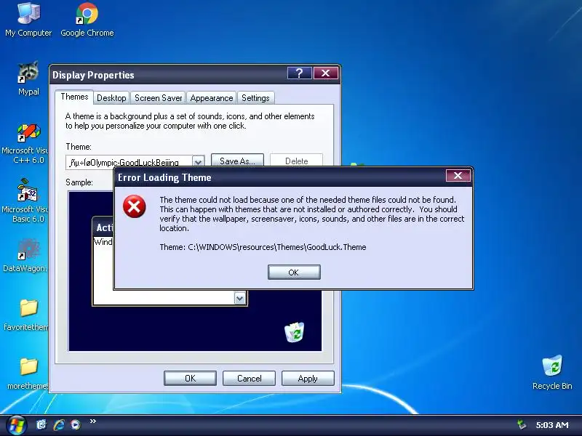The image size is (582, 436).
Task: Open the Start menu orb
Action: click(x=16, y=425)
